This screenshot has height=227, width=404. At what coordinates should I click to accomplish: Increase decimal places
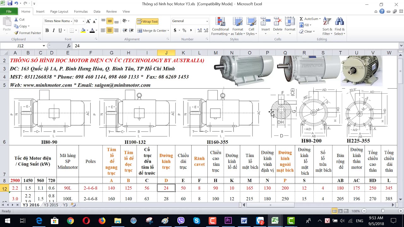(200, 31)
